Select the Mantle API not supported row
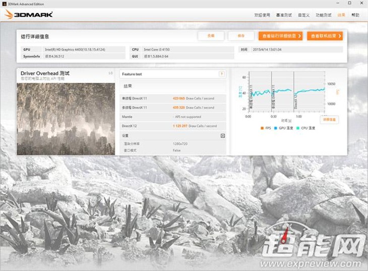368x271 pixels. [173, 117]
